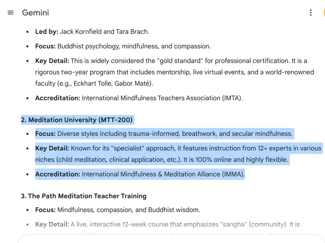
Task: Click the 'Meditation University (MTT-200)' heading
Action: (x=77, y=120)
